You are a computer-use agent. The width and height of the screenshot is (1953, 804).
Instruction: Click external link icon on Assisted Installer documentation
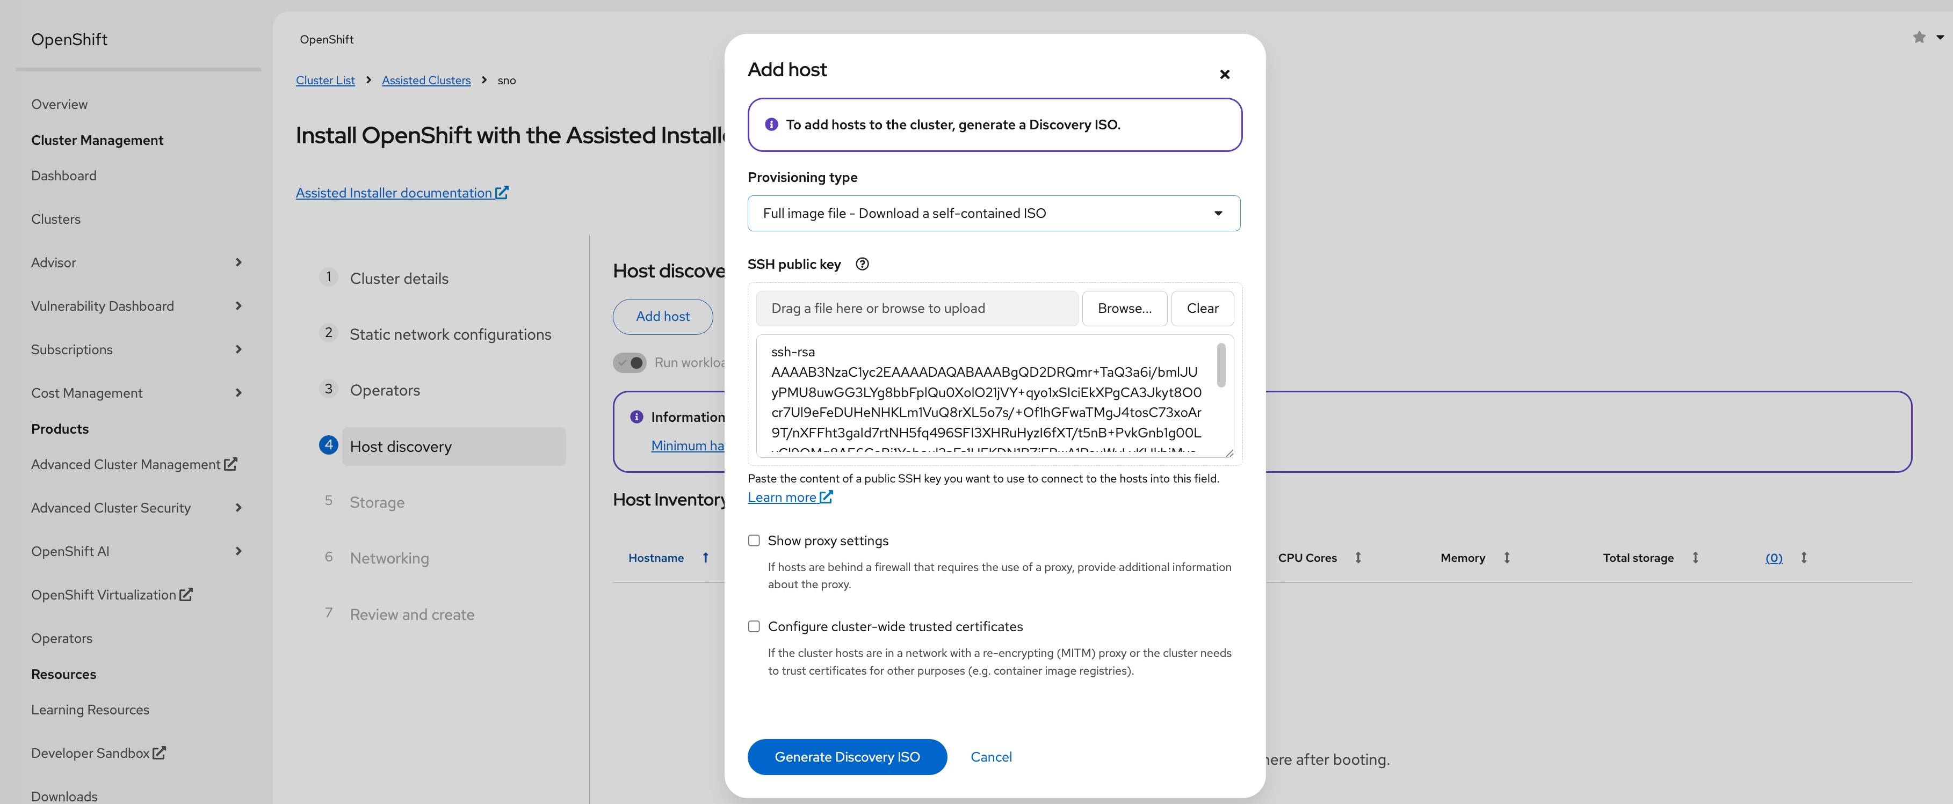(x=502, y=193)
